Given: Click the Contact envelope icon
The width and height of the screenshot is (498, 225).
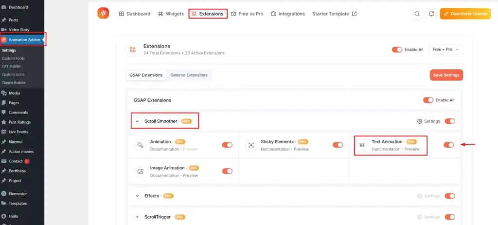Looking at the screenshot, I should pyautogui.click(x=4, y=161).
